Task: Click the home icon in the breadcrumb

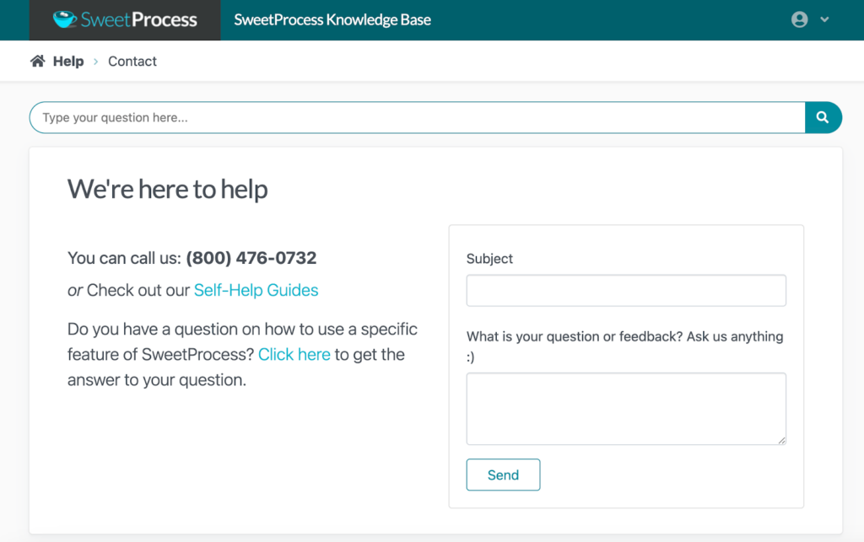Action: [37, 61]
